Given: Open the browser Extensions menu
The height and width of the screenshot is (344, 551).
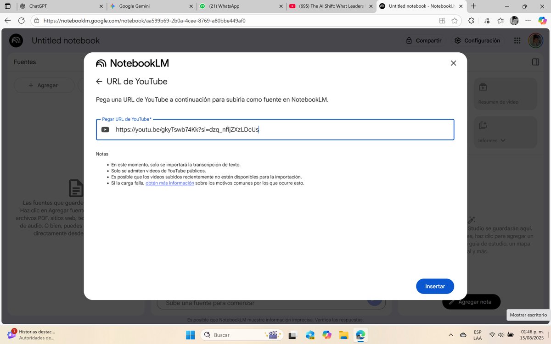Looking at the screenshot, I should [x=471, y=21].
